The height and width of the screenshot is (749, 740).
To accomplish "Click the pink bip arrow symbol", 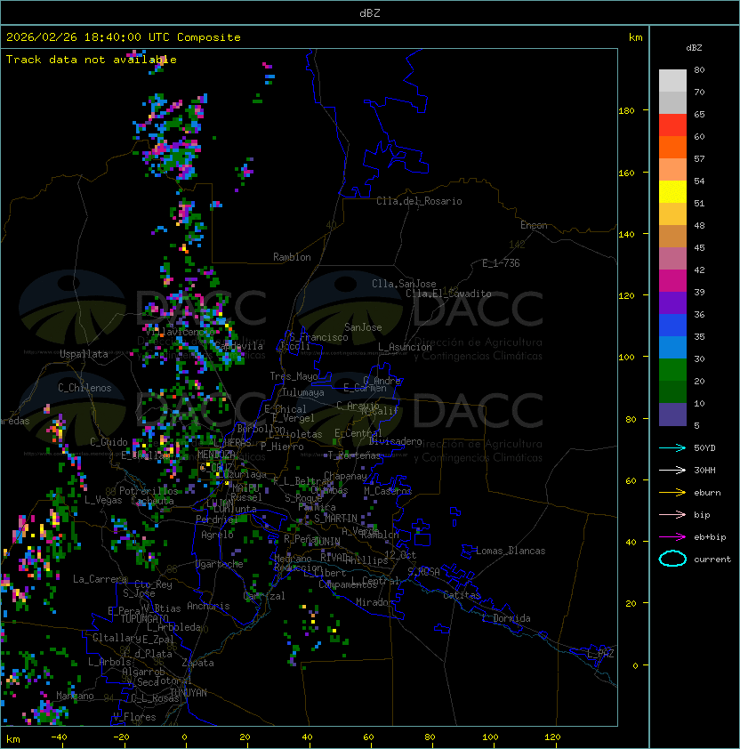I will point(672,514).
